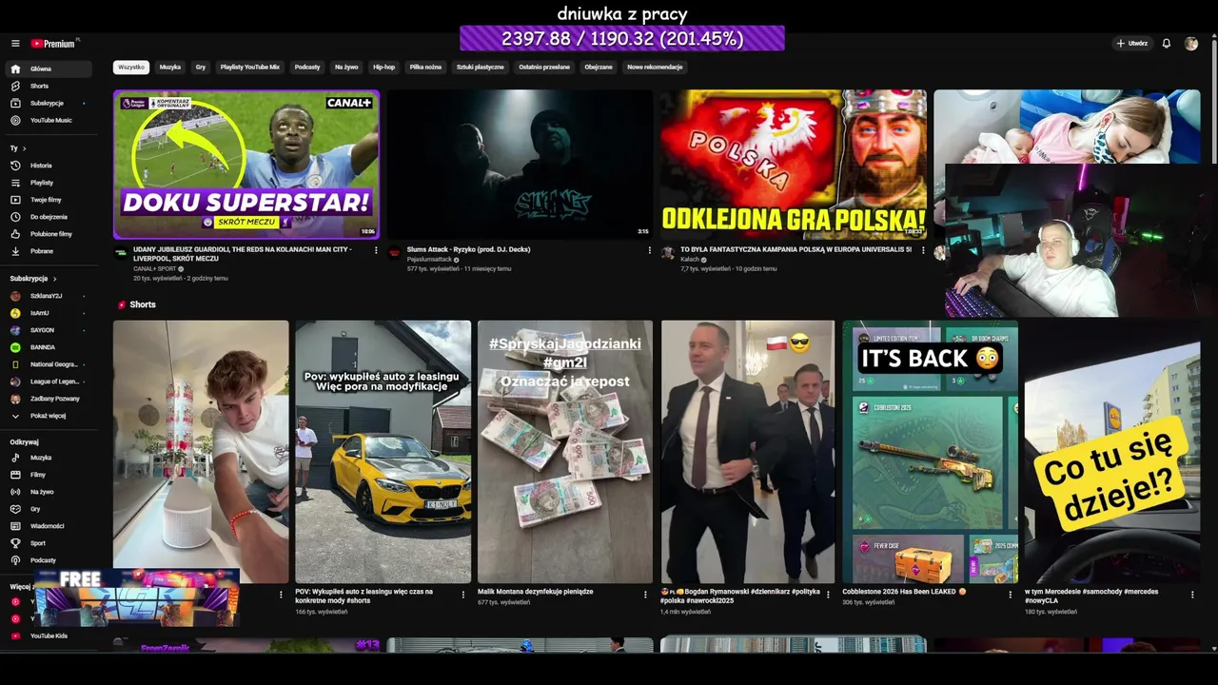Expand the Subskrypcje header chevron
Image resolution: width=1218 pixels, height=685 pixels.
tap(55, 279)
